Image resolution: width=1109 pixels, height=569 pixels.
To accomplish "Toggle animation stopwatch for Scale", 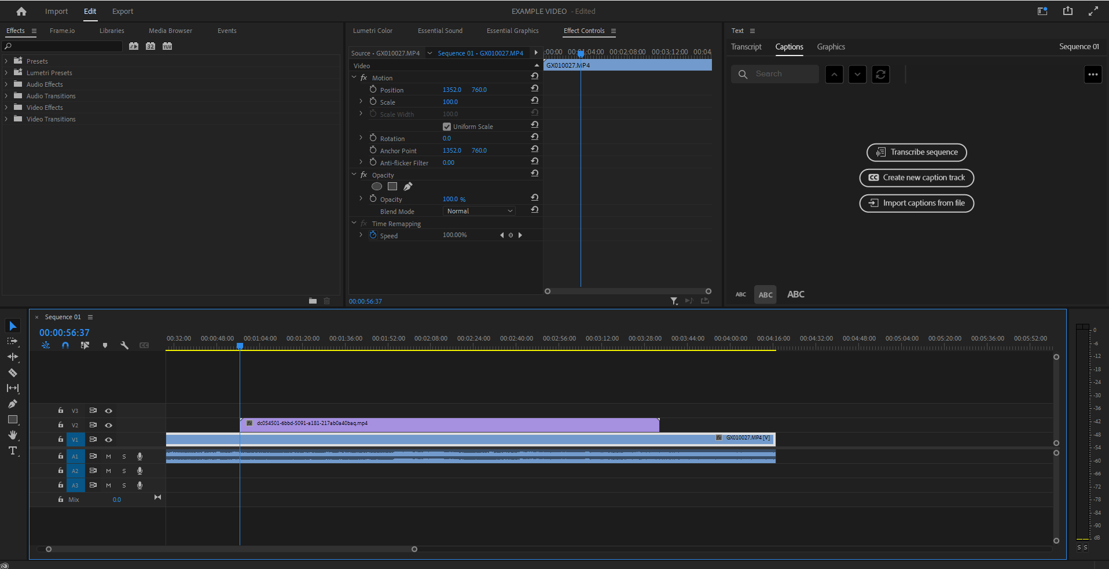I will [373, 101].
